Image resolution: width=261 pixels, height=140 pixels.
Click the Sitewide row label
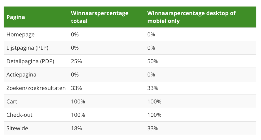pos(17,128)
